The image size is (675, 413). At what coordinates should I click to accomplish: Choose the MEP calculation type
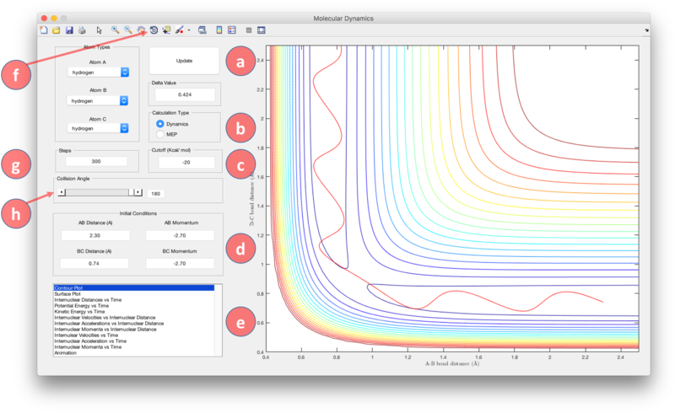tap(161, 134)
